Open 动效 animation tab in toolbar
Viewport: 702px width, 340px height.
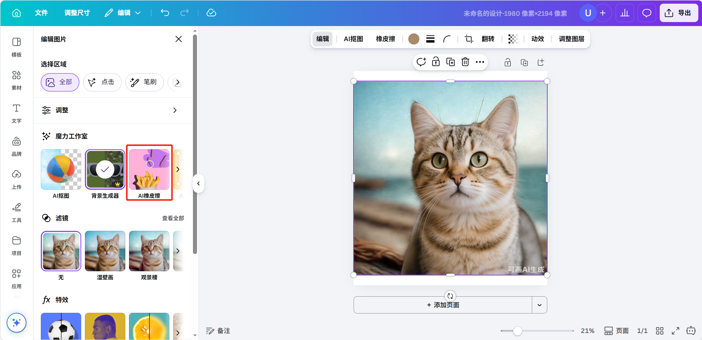pos(537,39)
